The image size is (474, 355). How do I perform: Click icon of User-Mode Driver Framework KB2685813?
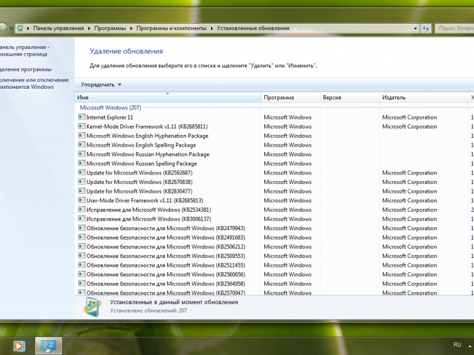click(x=82, y=200)
